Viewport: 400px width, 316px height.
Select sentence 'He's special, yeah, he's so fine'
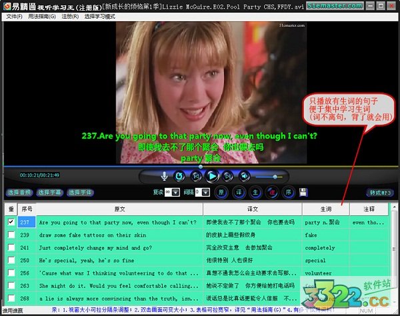(87, 261)
